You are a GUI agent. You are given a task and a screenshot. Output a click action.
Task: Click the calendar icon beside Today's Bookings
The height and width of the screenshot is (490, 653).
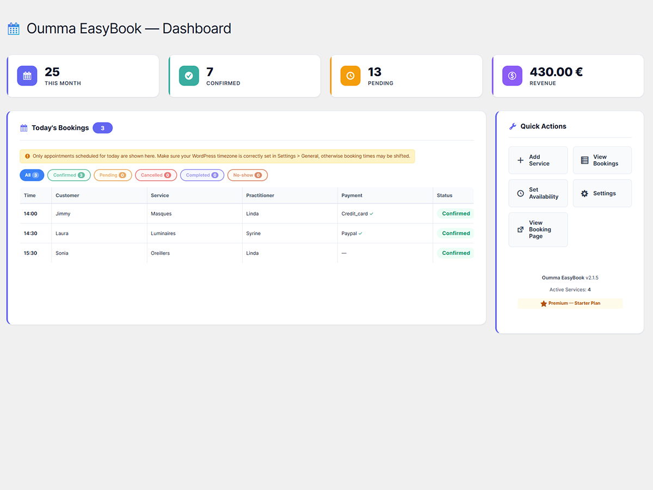24,128
